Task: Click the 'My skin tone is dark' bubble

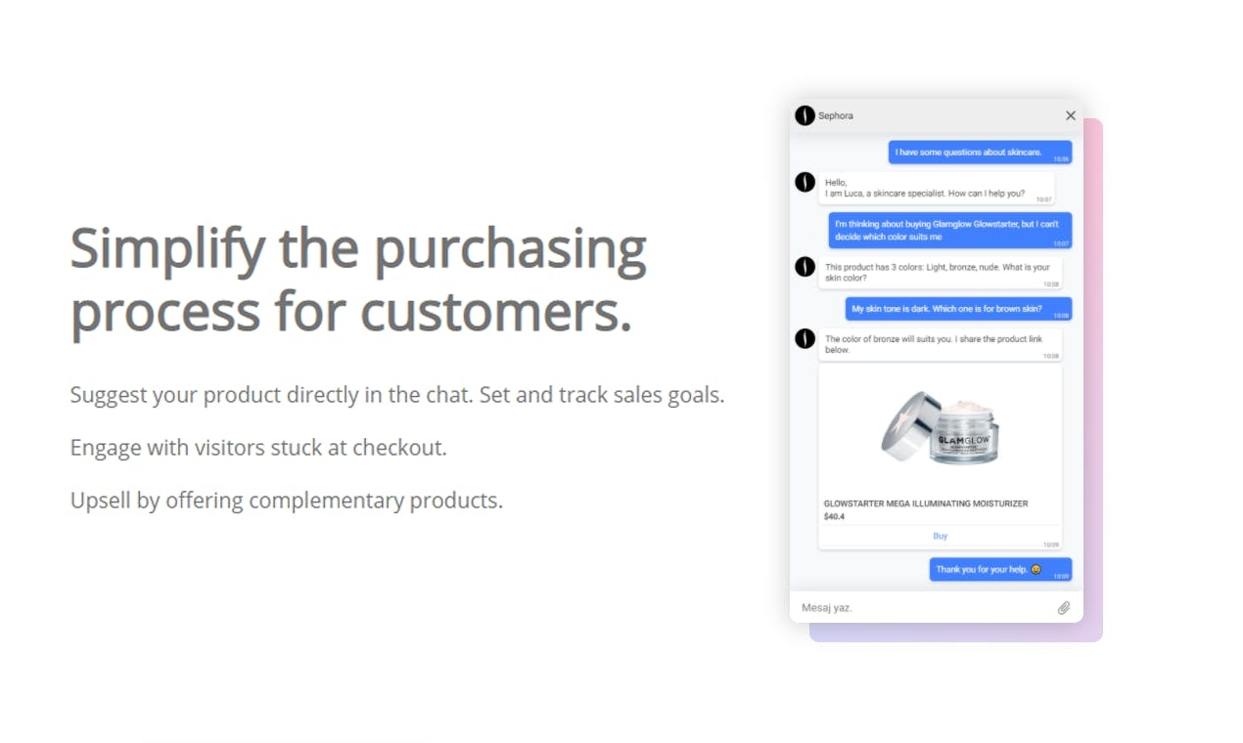Action: click(x=958, y=309)
